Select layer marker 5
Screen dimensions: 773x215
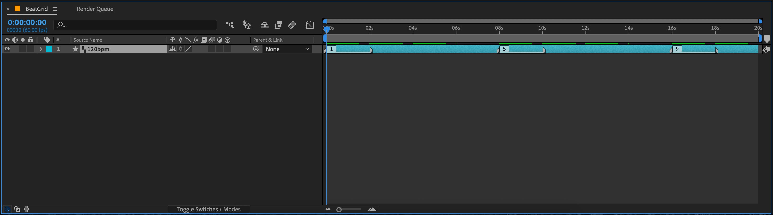(x=505, y=49)
